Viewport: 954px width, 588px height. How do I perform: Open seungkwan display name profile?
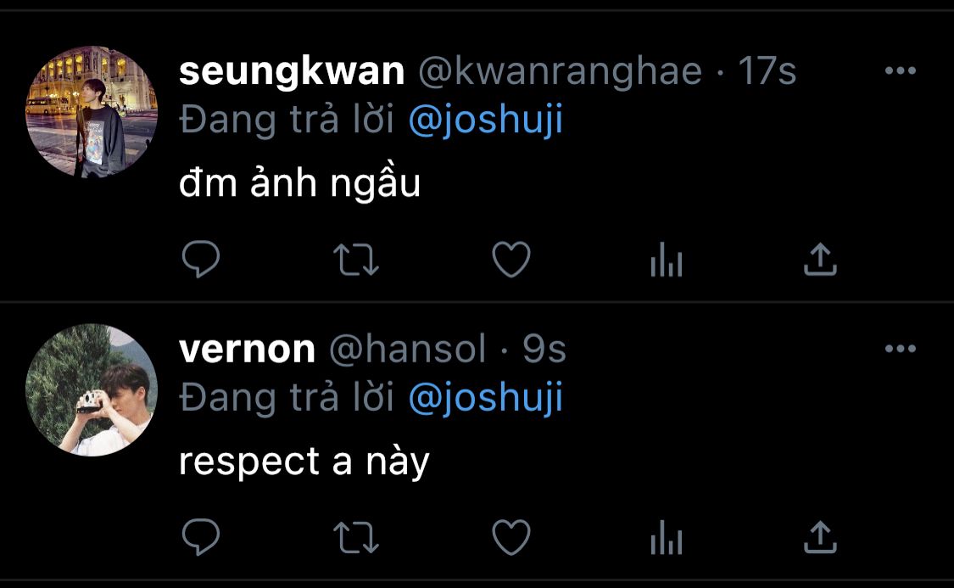coord(292,72)
